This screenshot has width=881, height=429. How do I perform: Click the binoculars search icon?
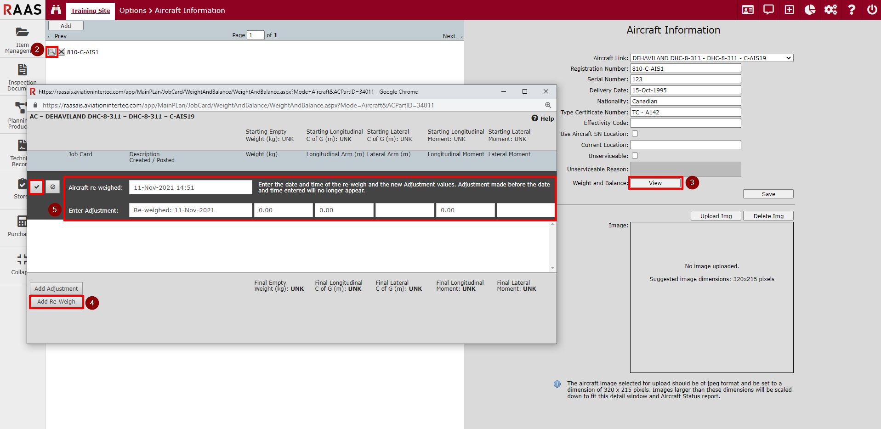[x=56, y=10]
